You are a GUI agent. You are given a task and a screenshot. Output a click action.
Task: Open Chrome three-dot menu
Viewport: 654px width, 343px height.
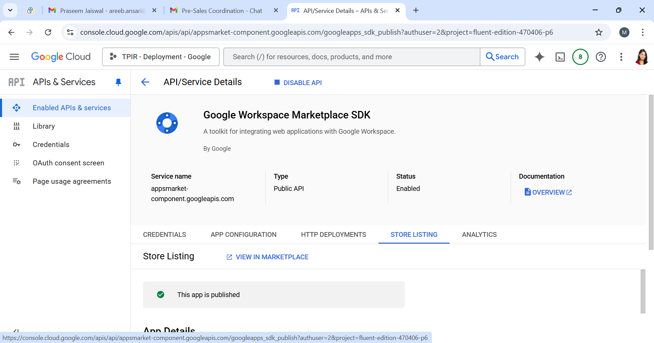643,32
